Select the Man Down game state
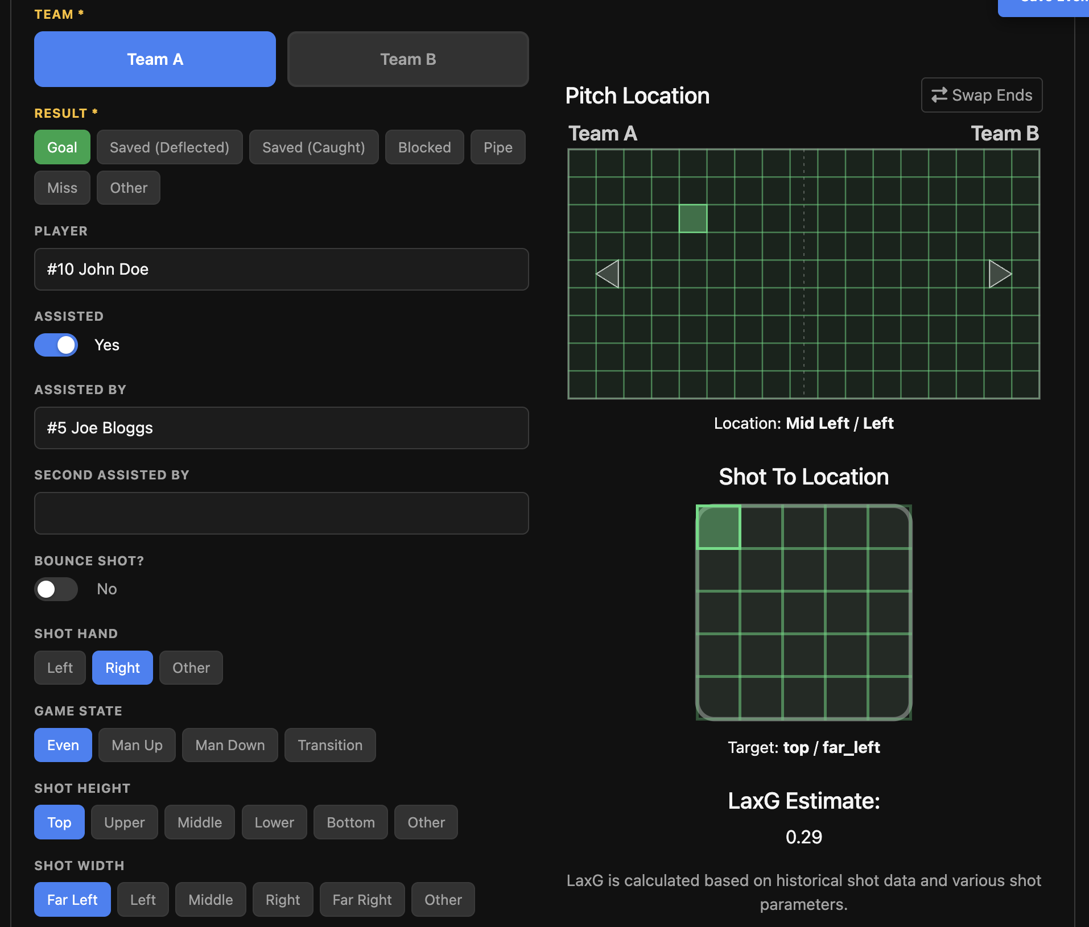 click(230, 745)
